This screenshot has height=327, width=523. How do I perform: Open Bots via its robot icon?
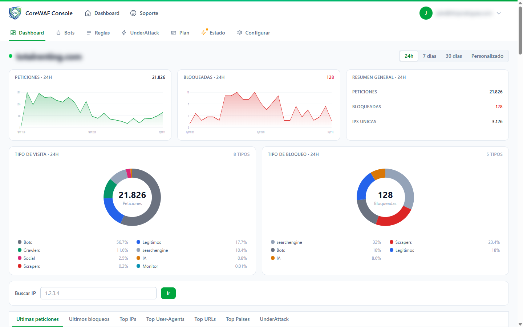pyautogui.click(x=58, y=33)
